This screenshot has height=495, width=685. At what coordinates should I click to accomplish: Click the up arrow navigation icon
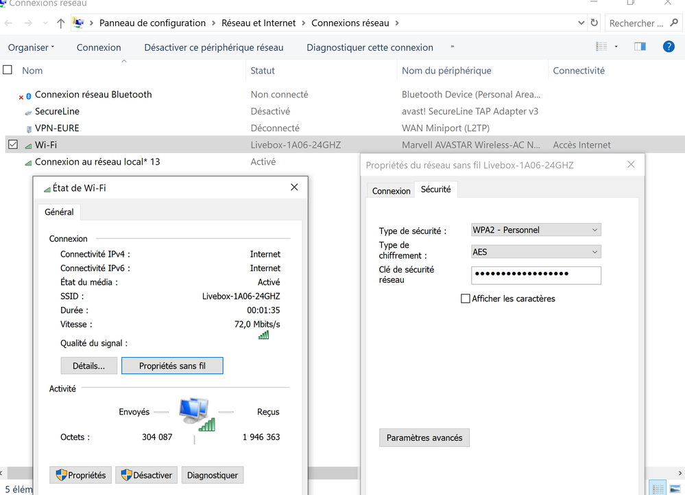click(61, 23)
